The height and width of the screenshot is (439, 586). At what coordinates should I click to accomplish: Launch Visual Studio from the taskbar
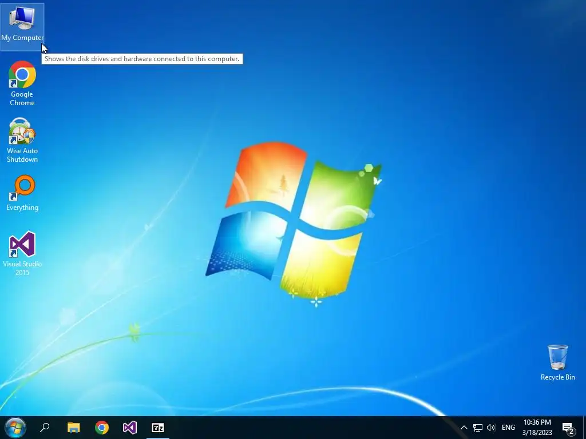pos(130,428)
